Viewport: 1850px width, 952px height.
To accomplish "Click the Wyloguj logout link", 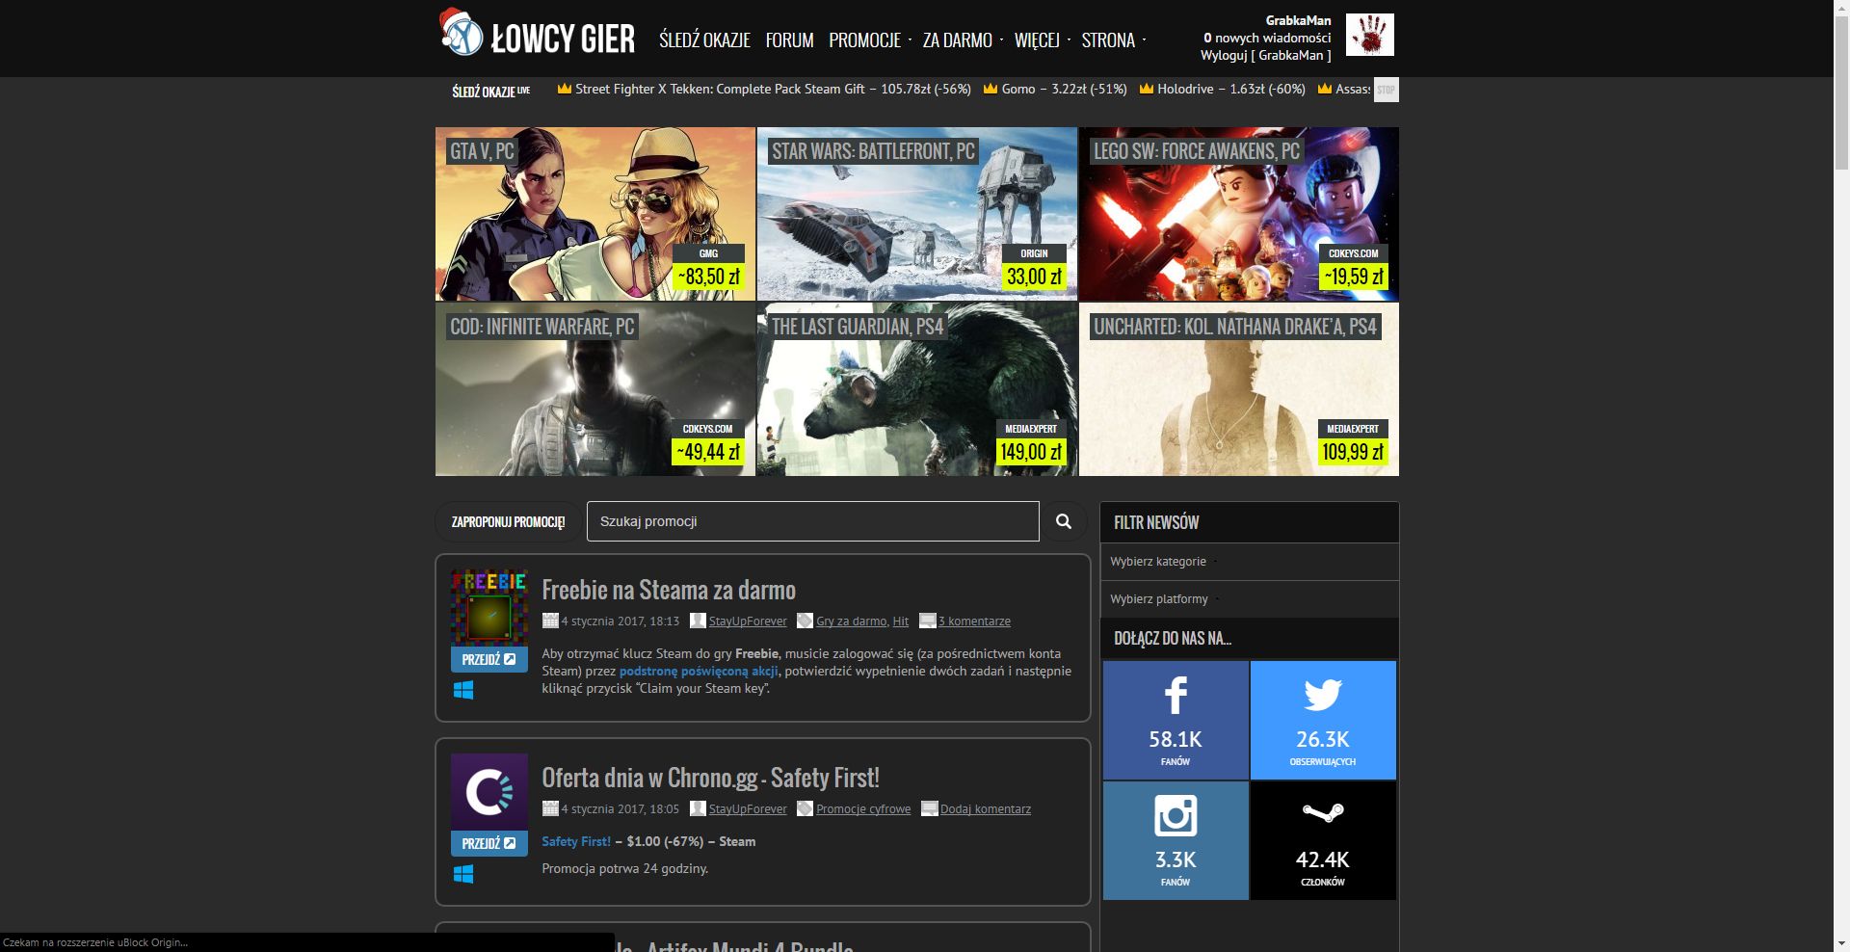I will 1223,55.
